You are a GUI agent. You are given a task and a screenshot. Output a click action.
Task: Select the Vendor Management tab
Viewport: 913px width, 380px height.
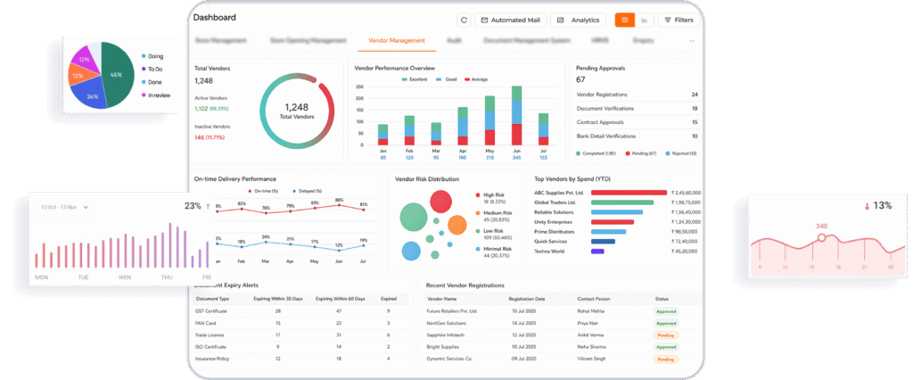pyautogui.click(x=397, y=41)
